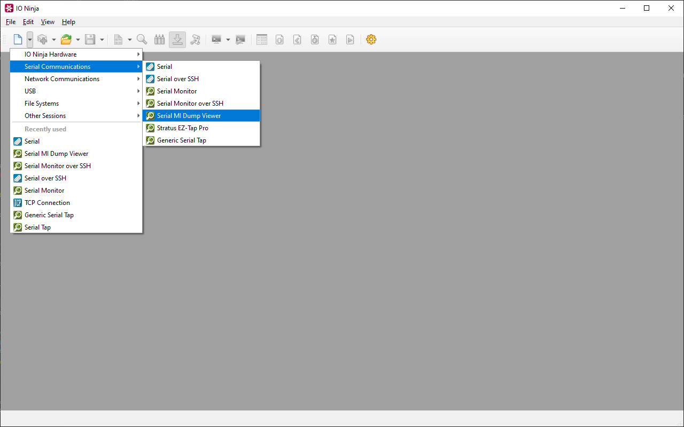
Task: Click the information pane icon
Action: (279, 39)
